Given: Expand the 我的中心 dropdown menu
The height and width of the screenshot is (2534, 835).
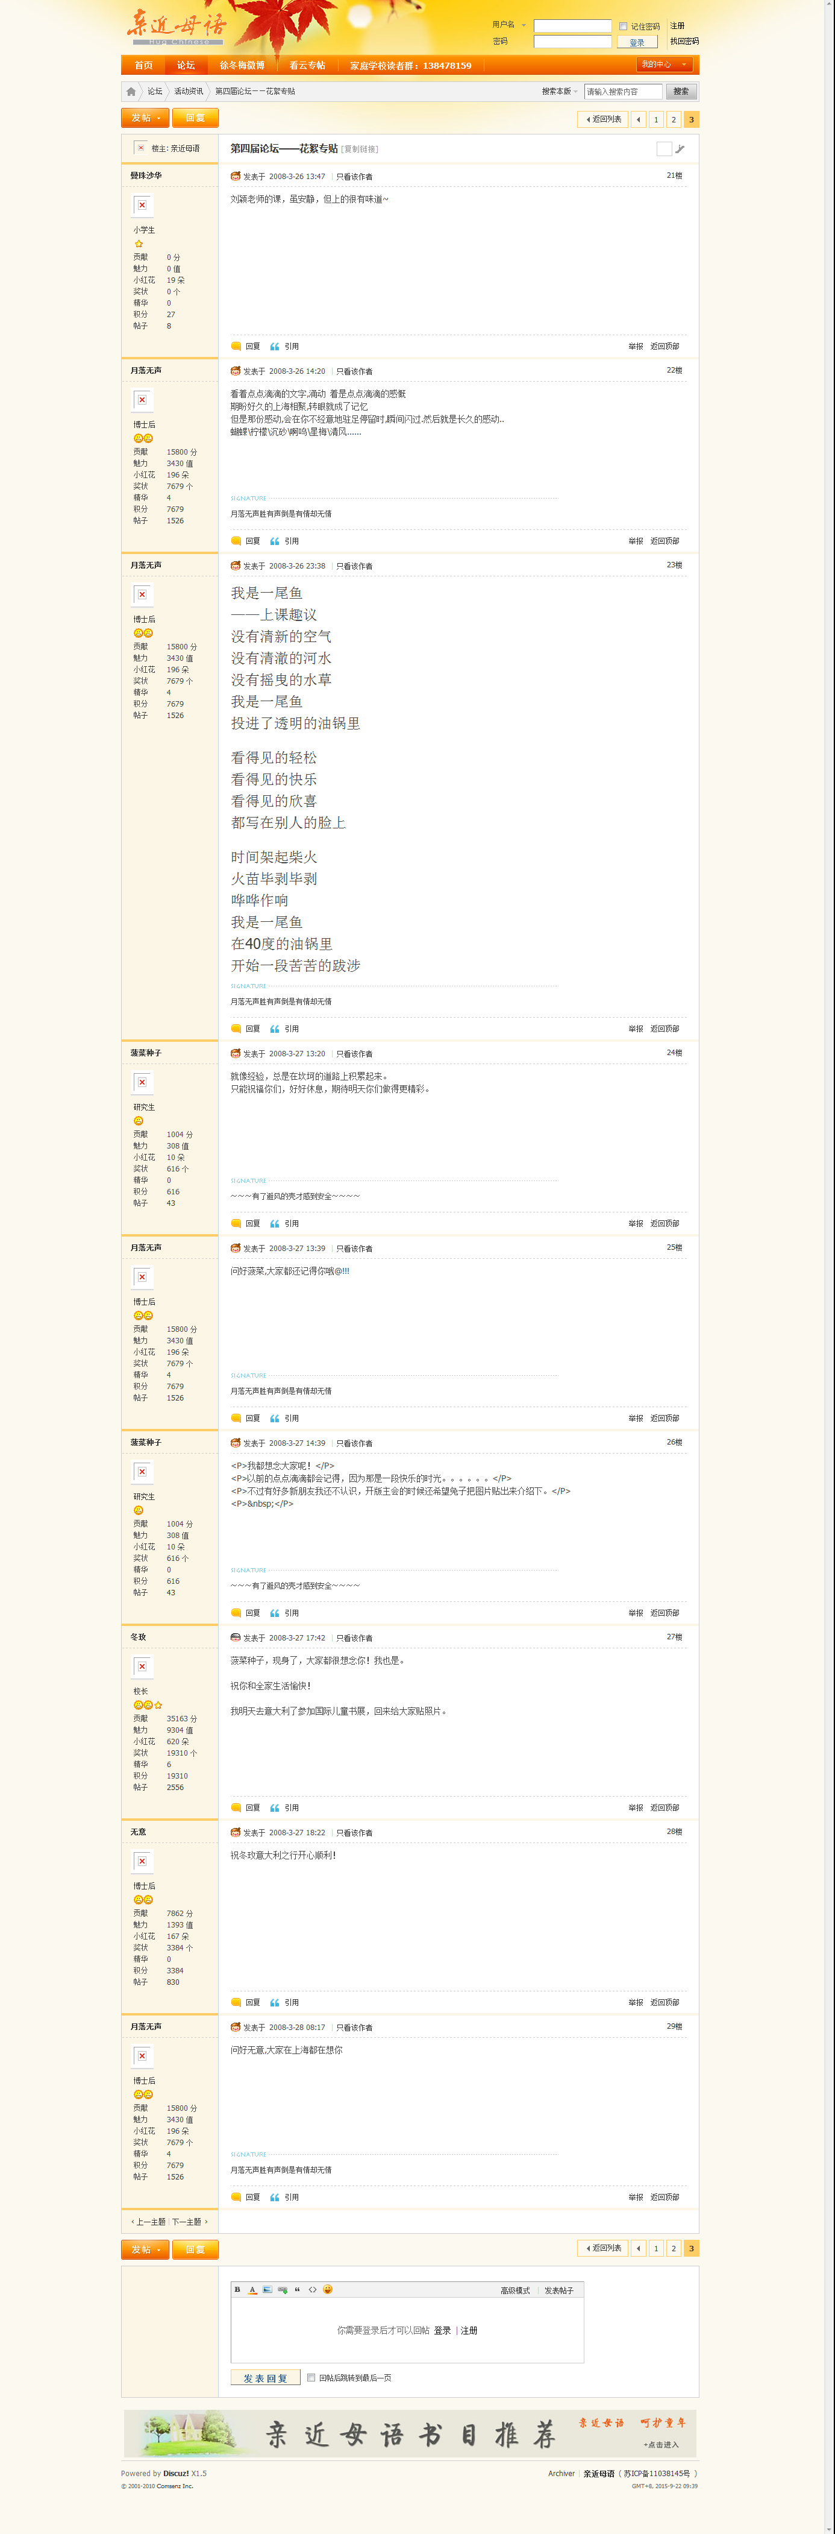Looking at the screenshot, I should coord(664,65).
